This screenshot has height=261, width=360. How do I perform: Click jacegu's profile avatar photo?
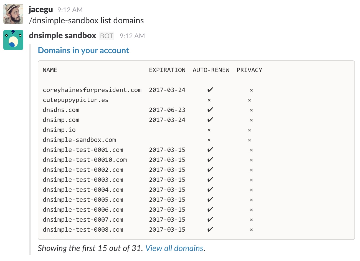[13, 14]
